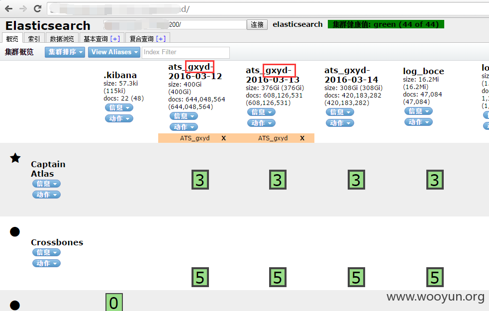This screenshot has height=311, width=489.
Task: Click size: 400Gi text under 2016-03-12
Action: 185,85
